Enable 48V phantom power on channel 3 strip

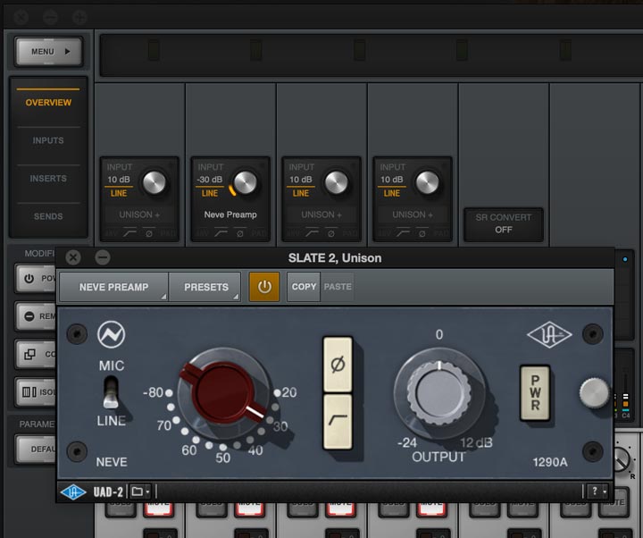click(x=293, y=233)
